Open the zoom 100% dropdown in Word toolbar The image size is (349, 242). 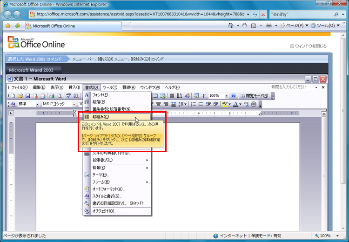click(226, 96)
